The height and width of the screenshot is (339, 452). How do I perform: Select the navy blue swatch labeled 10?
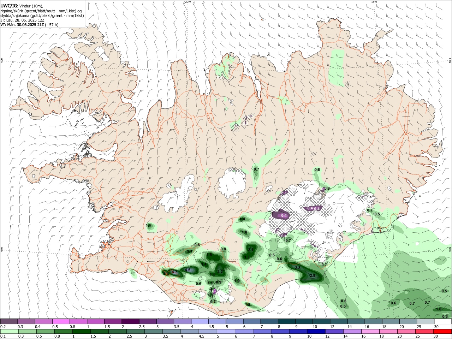click(316, 332)
